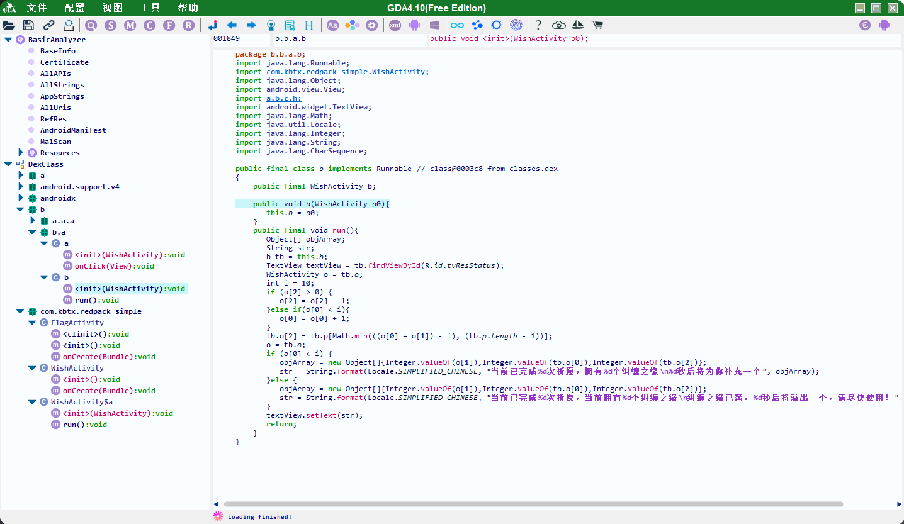Open the 工具 menu

point(150,8)
